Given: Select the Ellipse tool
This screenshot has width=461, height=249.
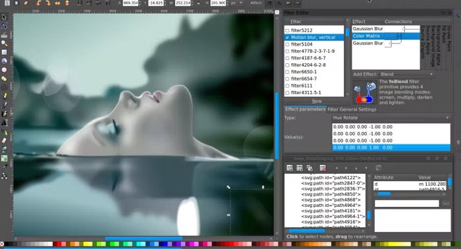Looking at the screenshot, I should tap(4, 70).
